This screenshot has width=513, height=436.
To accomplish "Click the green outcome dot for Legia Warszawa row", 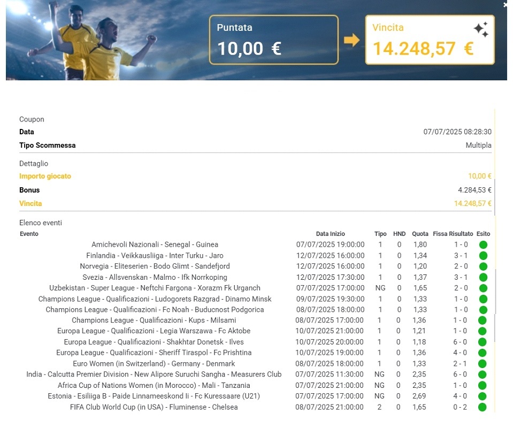I will (482, 331).
